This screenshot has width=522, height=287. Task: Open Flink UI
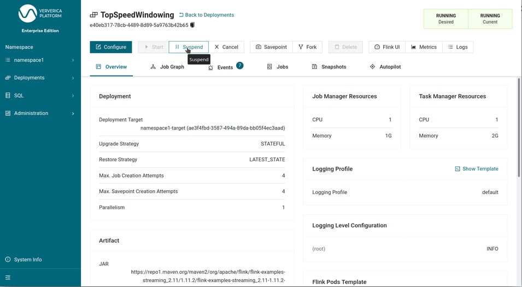click(x=387, y=47)
